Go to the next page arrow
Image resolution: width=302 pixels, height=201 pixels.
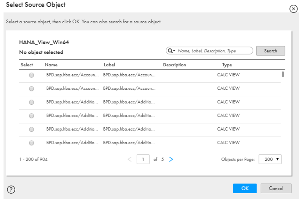[x=171, y=159]
